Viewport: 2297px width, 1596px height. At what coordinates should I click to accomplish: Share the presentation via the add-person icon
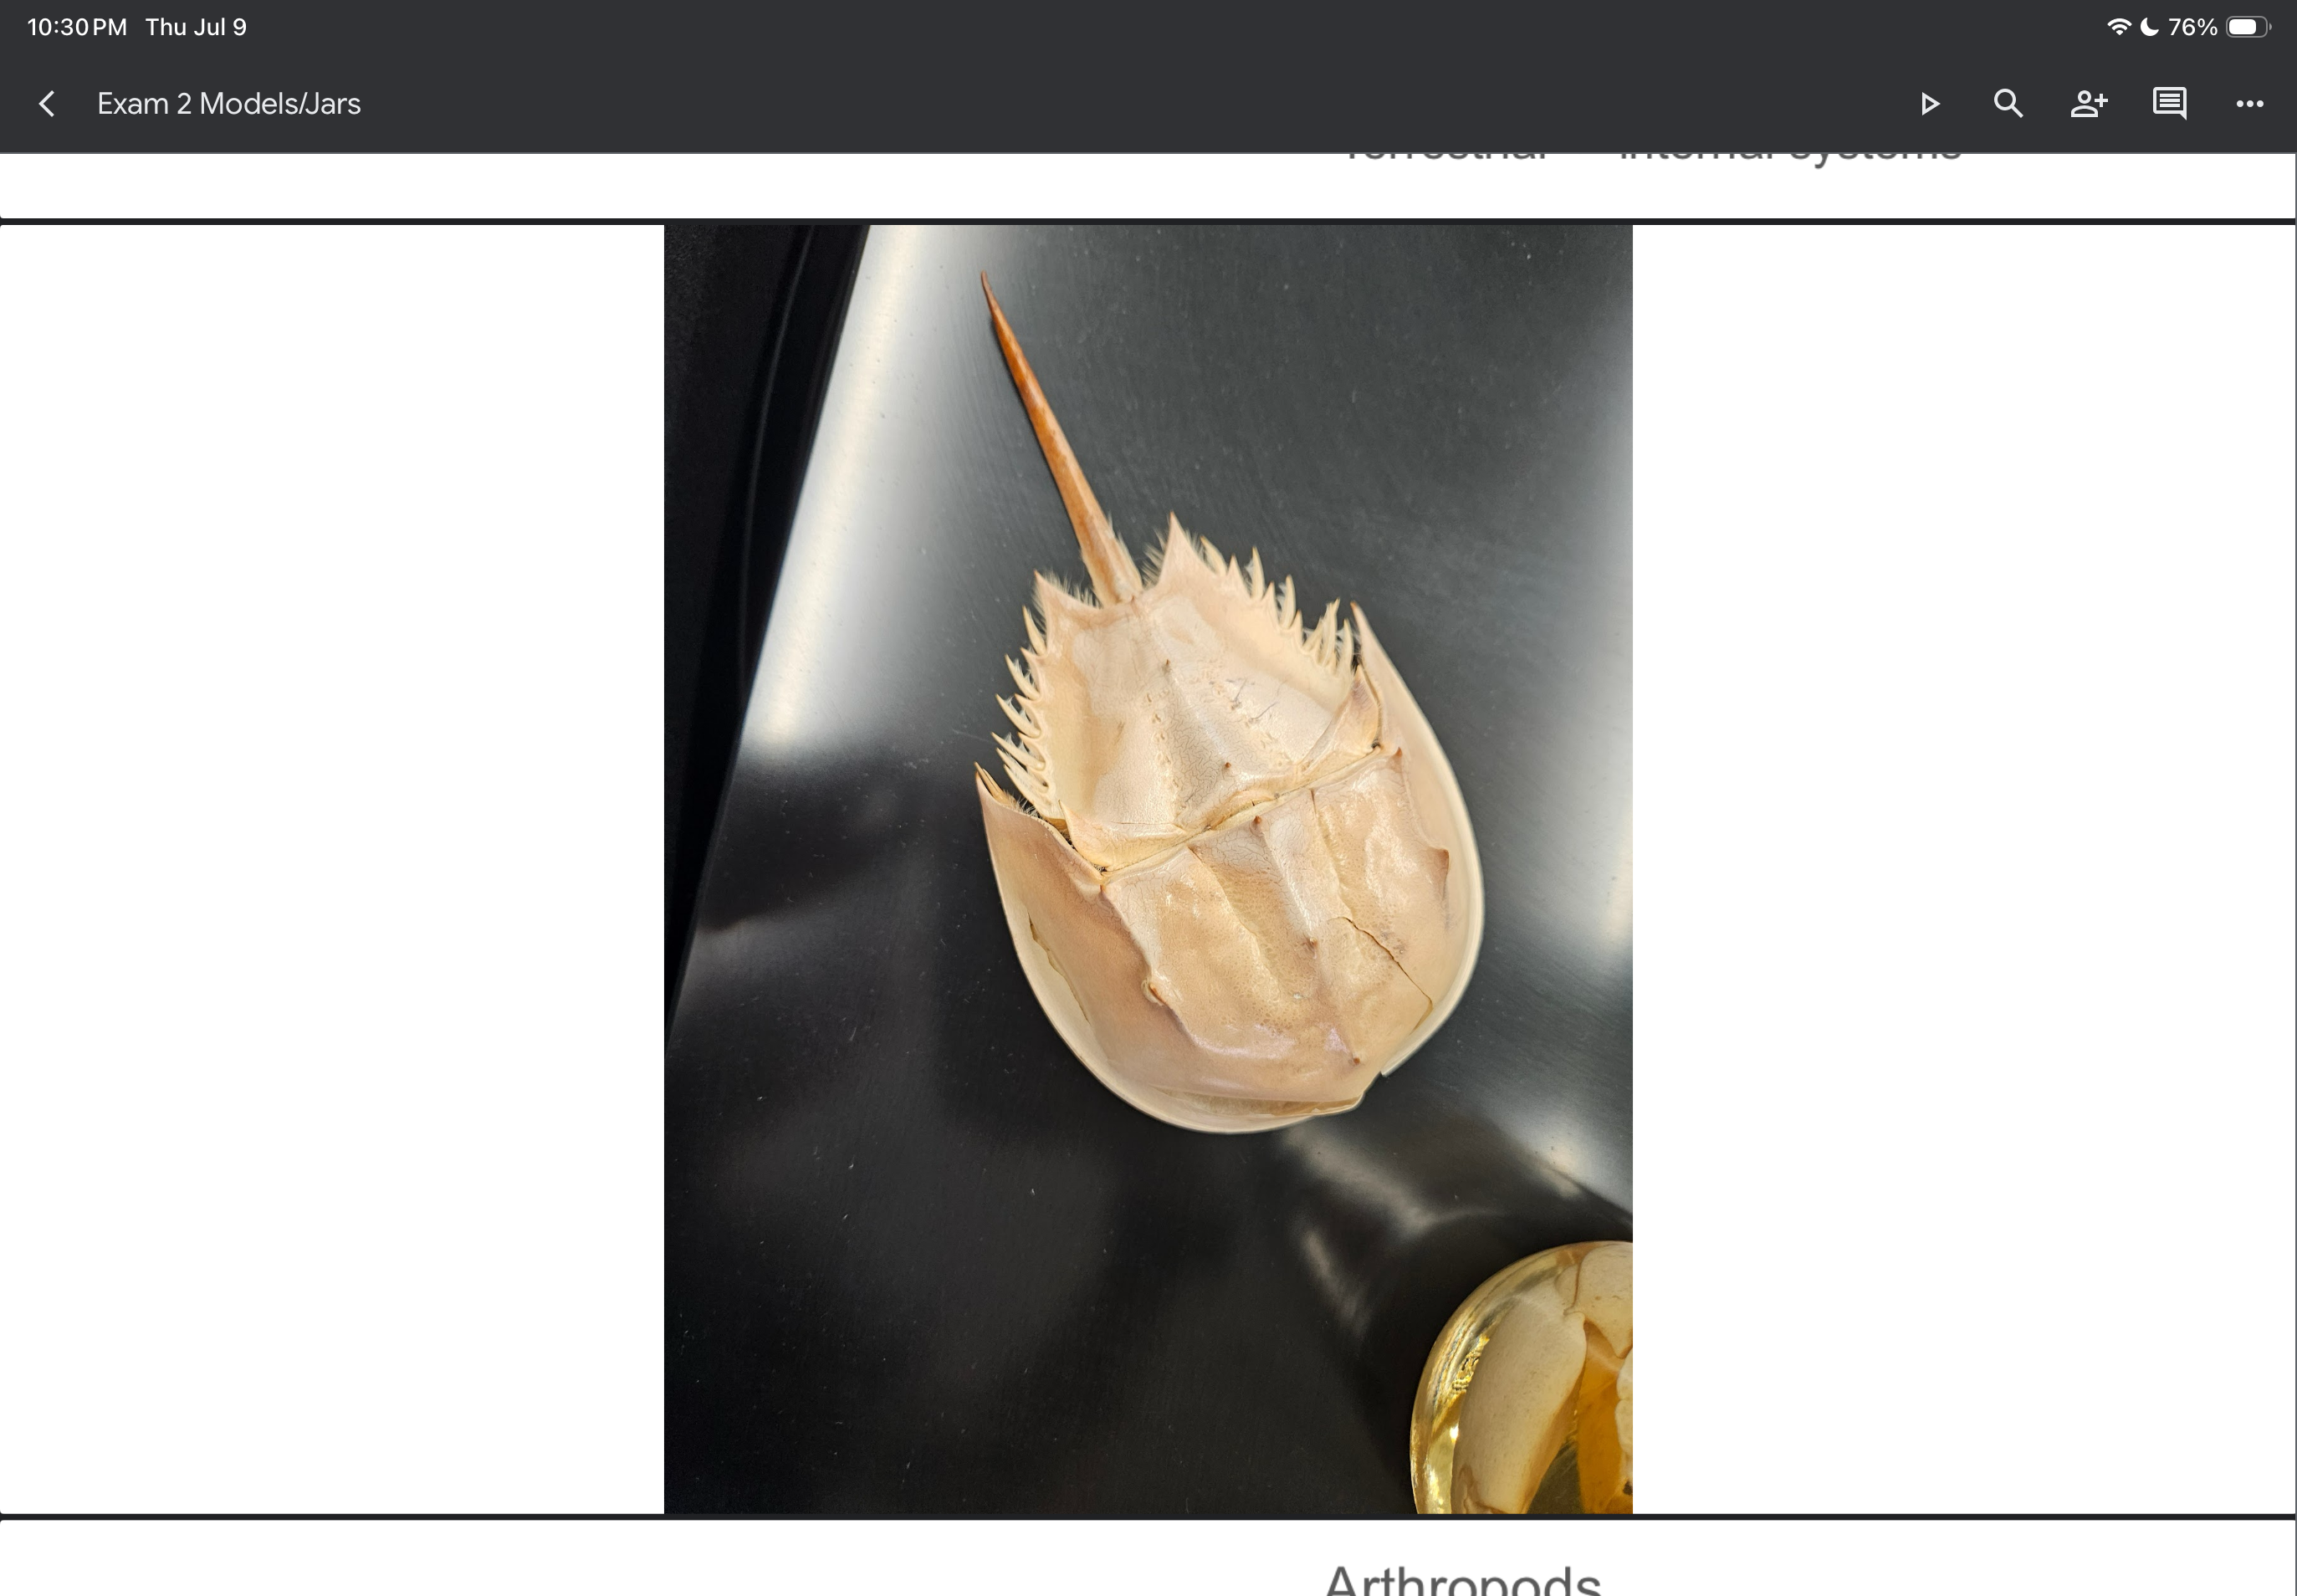[x=2089, y=104]
